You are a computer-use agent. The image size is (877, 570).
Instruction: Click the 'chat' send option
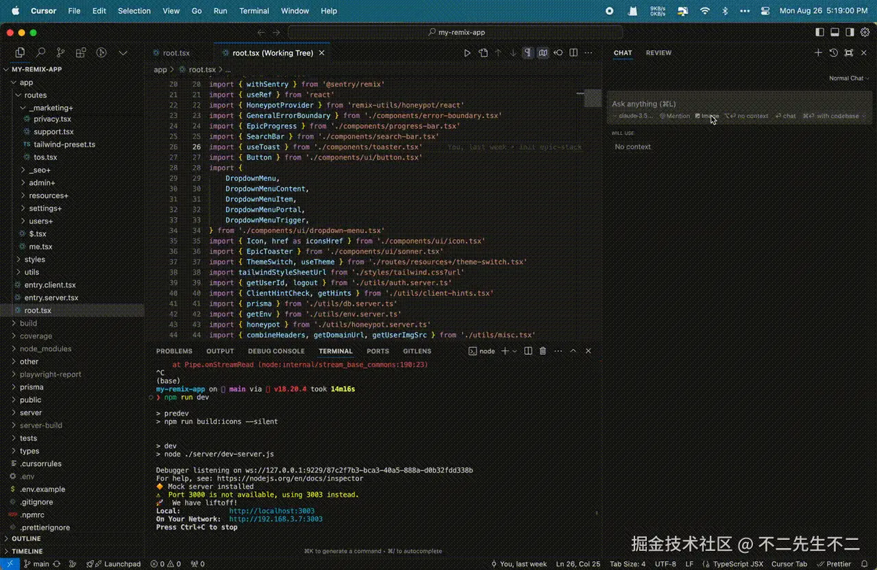[x=785, y=116]
